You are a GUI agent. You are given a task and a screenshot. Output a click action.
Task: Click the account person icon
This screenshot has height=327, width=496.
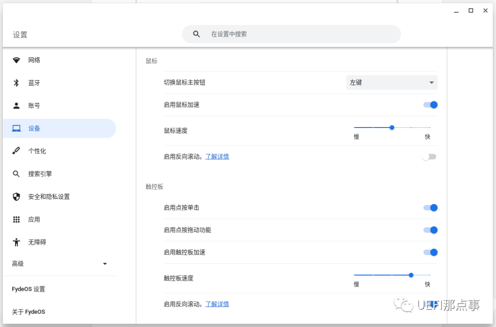[17, 105]
